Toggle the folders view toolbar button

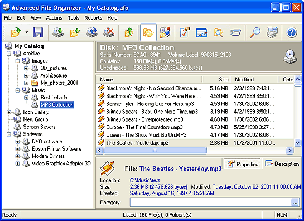tap(148, 32)
